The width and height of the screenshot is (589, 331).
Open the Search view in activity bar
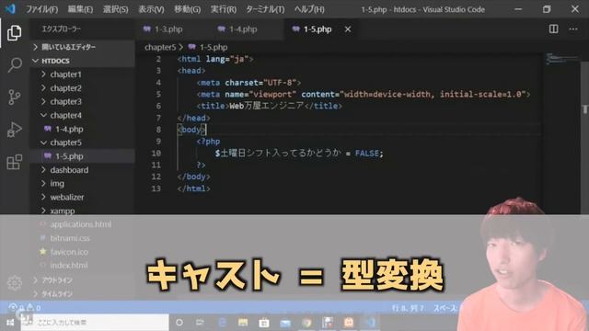15,65
